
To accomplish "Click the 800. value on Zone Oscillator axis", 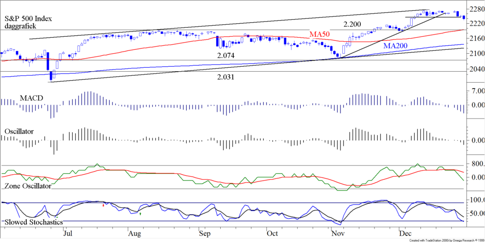I will [478, 164].
